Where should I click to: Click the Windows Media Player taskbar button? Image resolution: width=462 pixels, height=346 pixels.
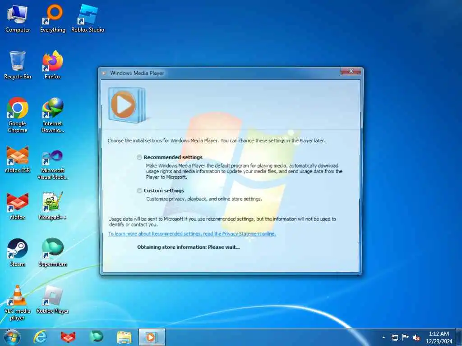[152, 337]
